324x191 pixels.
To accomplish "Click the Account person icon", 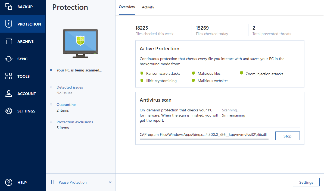I will pyautogui.click(x=8, y=93).
